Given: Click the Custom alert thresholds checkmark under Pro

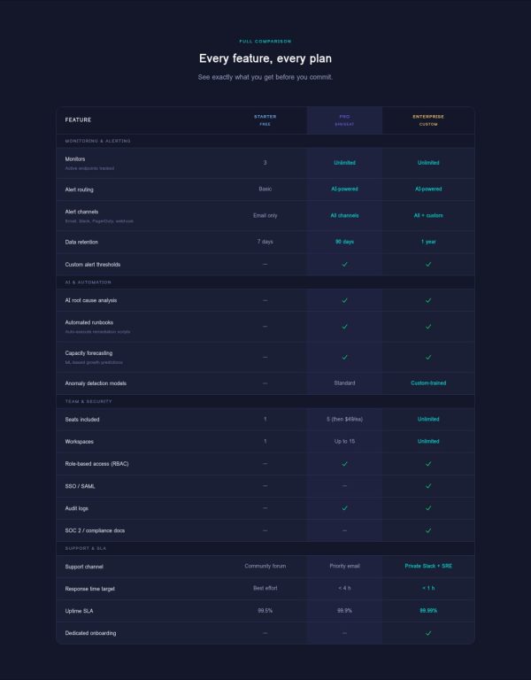Looking at the screenshot, I should [x=344, y=264].
